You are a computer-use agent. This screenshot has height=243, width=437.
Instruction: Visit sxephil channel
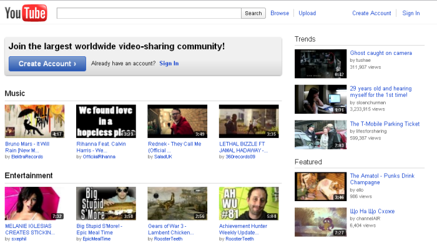[19, 239]
